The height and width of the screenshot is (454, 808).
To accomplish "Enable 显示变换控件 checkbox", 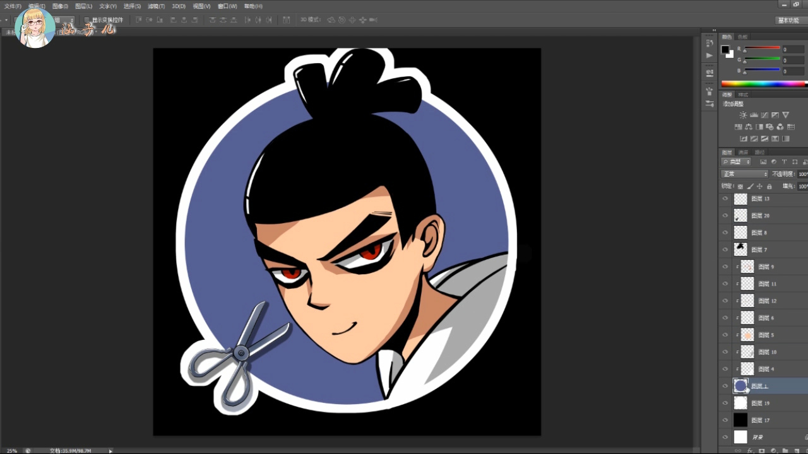I will (x=88, y=20).
